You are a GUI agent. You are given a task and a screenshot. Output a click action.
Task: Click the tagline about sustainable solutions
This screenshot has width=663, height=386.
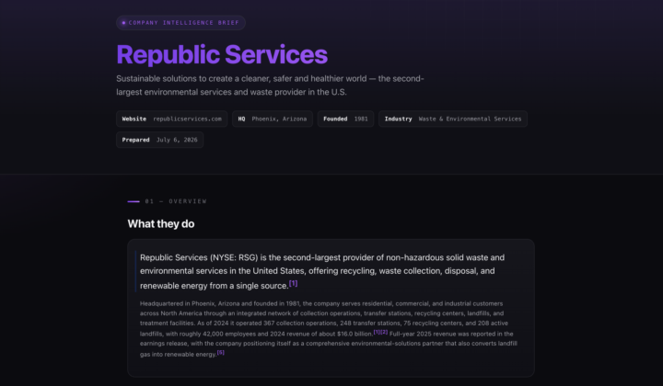[x=270, y=85]
